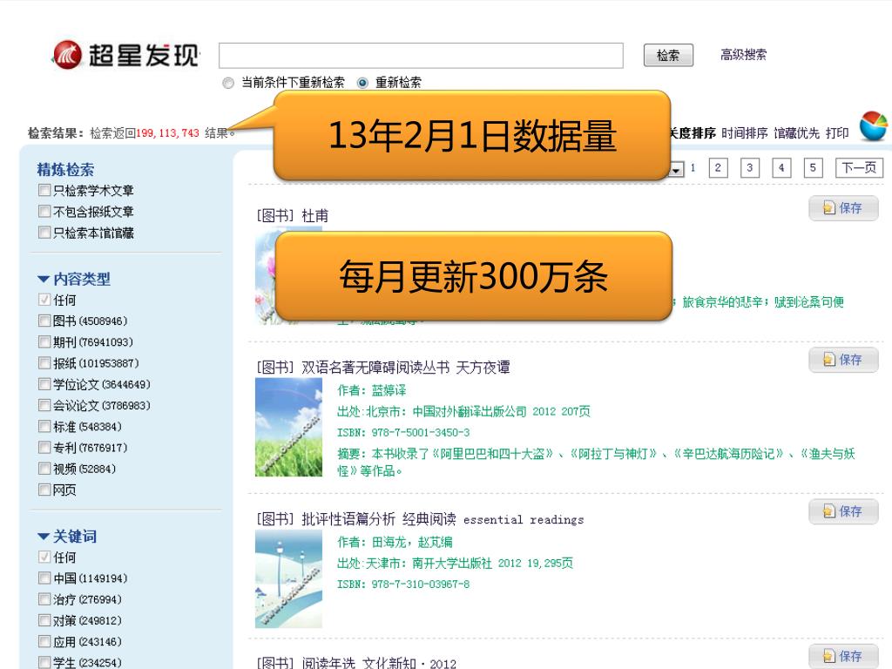
Task: Tick the 期刊 content type checkbox
Action: 44,342
